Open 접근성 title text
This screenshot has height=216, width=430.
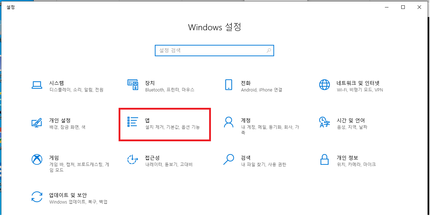tap(152, 158)
